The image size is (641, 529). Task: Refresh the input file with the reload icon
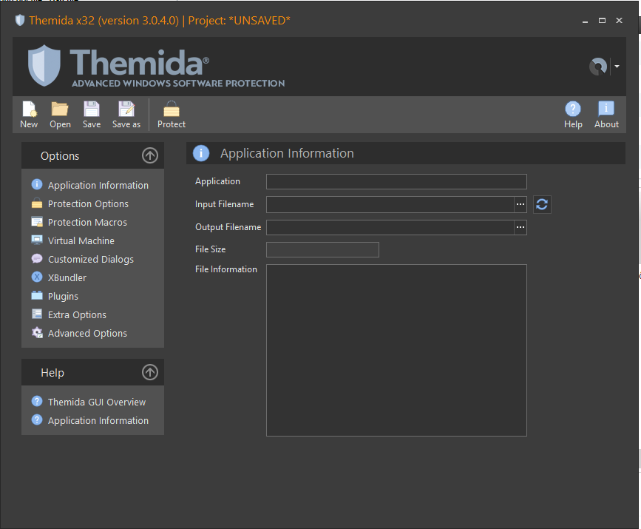pyautogui.click(x=542, y=204)
